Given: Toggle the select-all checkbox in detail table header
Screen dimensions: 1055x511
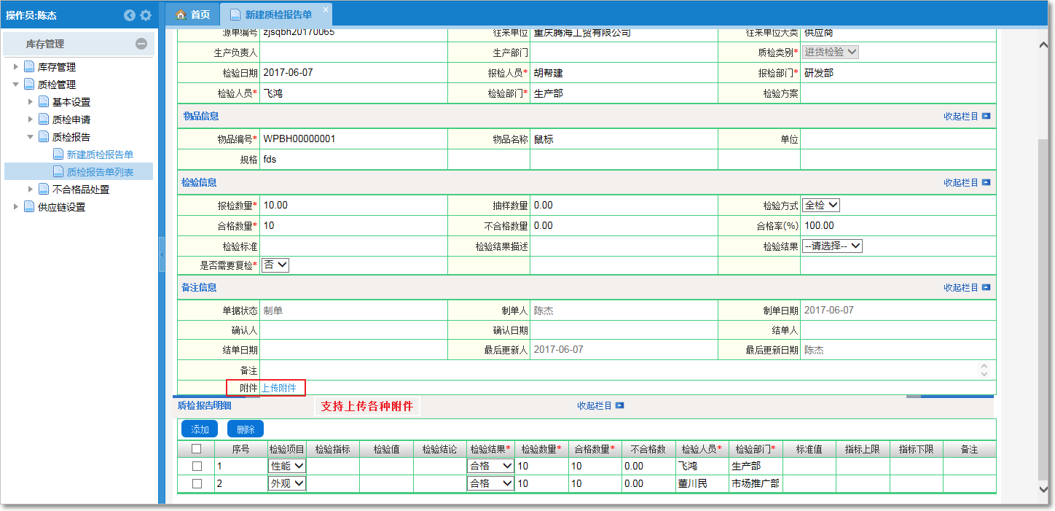Looking at the screenshot, I should coord(196,449).
